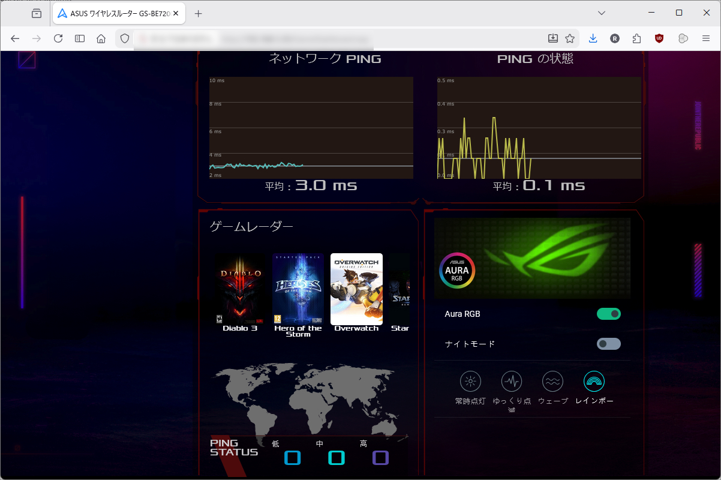
Task: Select the static (常時点灯) lighting effect icon
Action: point(470,380)
